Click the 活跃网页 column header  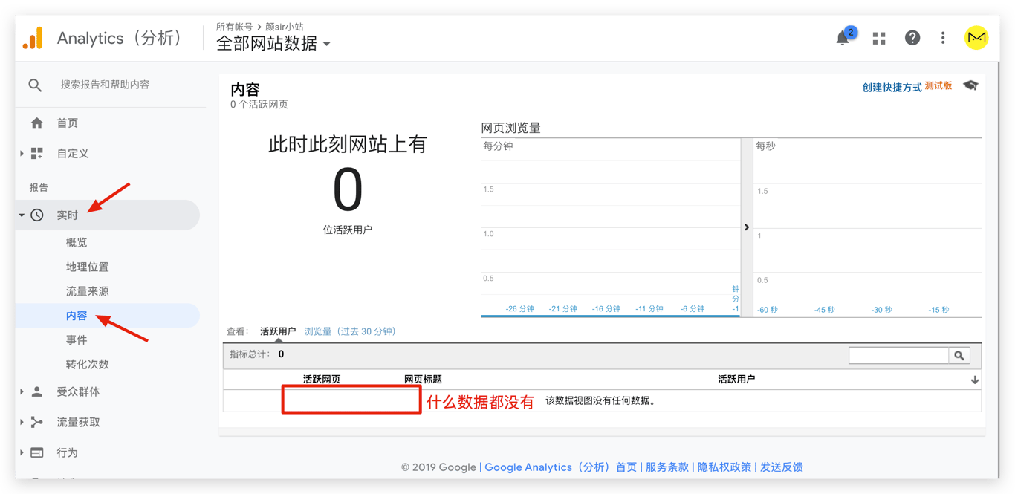(x=322, y=380)
